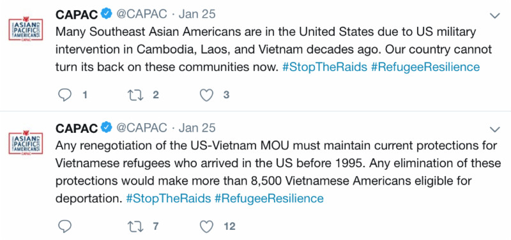Screen dimensions: 511x240
Task: Open CAPAC avatar on the first tweet
Action: [x=26, y=29]
